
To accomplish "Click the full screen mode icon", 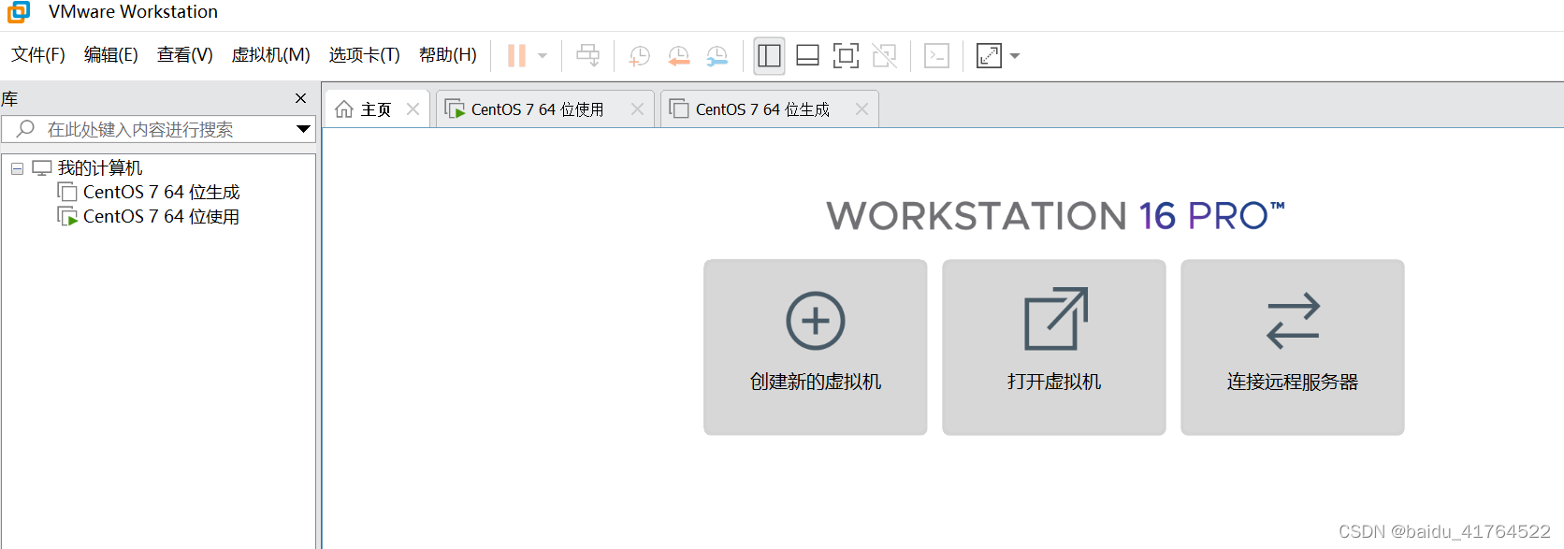I will coord(846,56).
